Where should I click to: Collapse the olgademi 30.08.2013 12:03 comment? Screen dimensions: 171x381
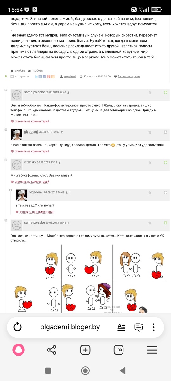[6, 130]
